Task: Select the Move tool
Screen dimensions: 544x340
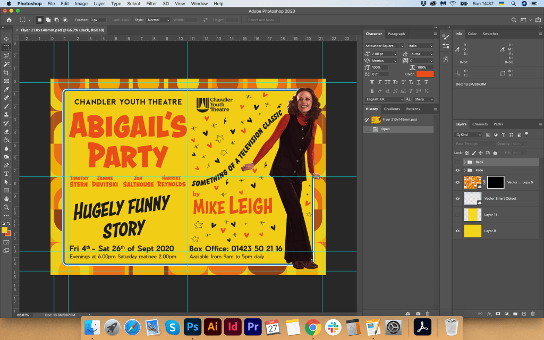Action: pyautogui.click(x=6, y=39)
